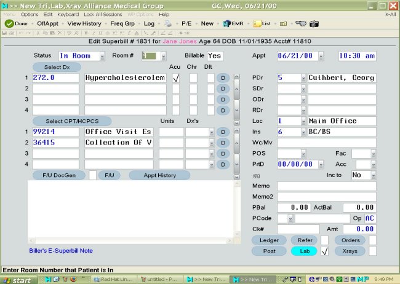Open the Status dropdown showing In Room

click(102, 56)
